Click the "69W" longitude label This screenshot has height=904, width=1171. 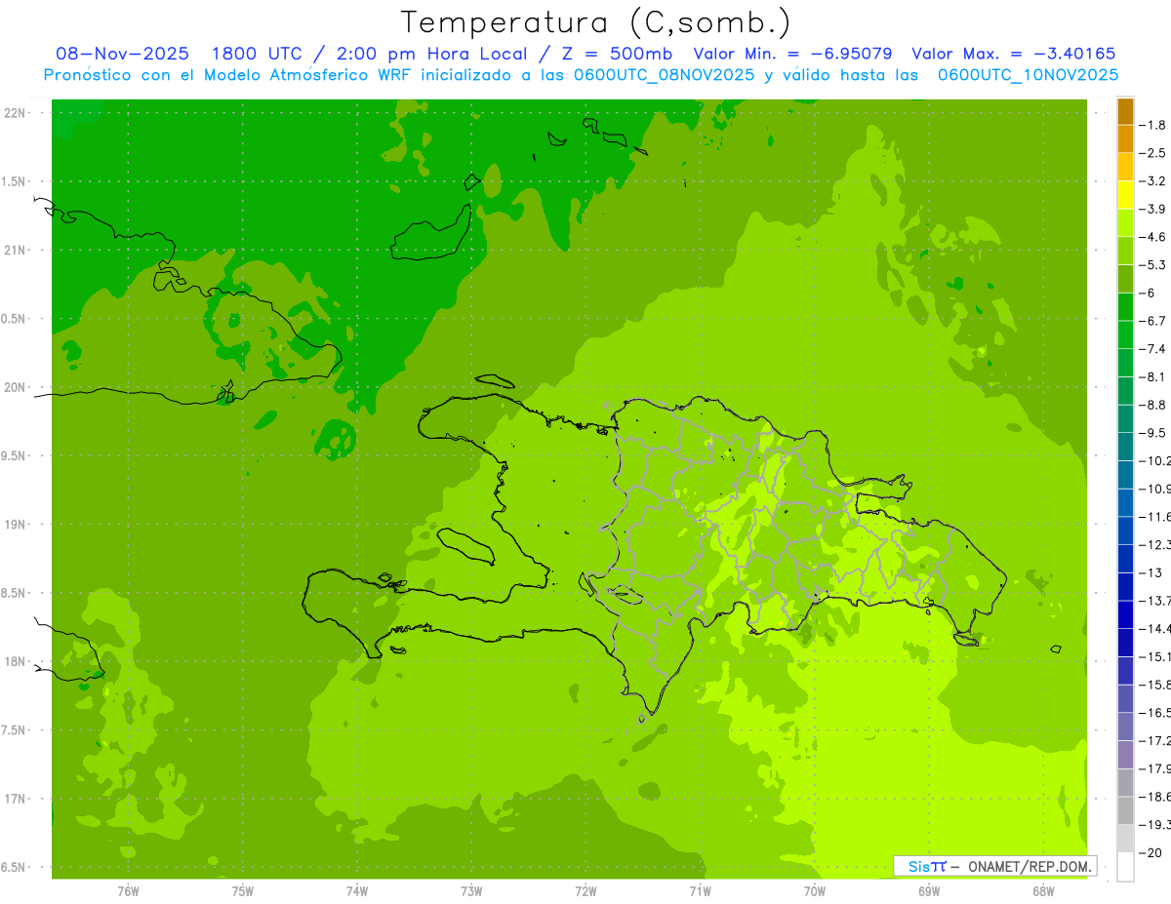(929, 891)
